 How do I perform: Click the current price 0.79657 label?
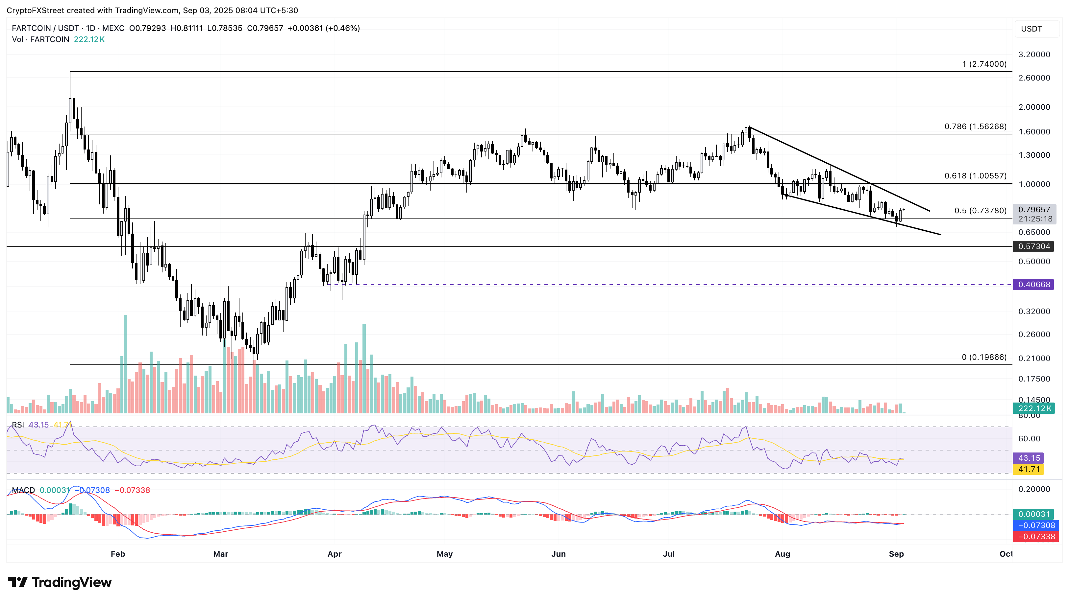pyautogui.click(x=1034, y=210)
